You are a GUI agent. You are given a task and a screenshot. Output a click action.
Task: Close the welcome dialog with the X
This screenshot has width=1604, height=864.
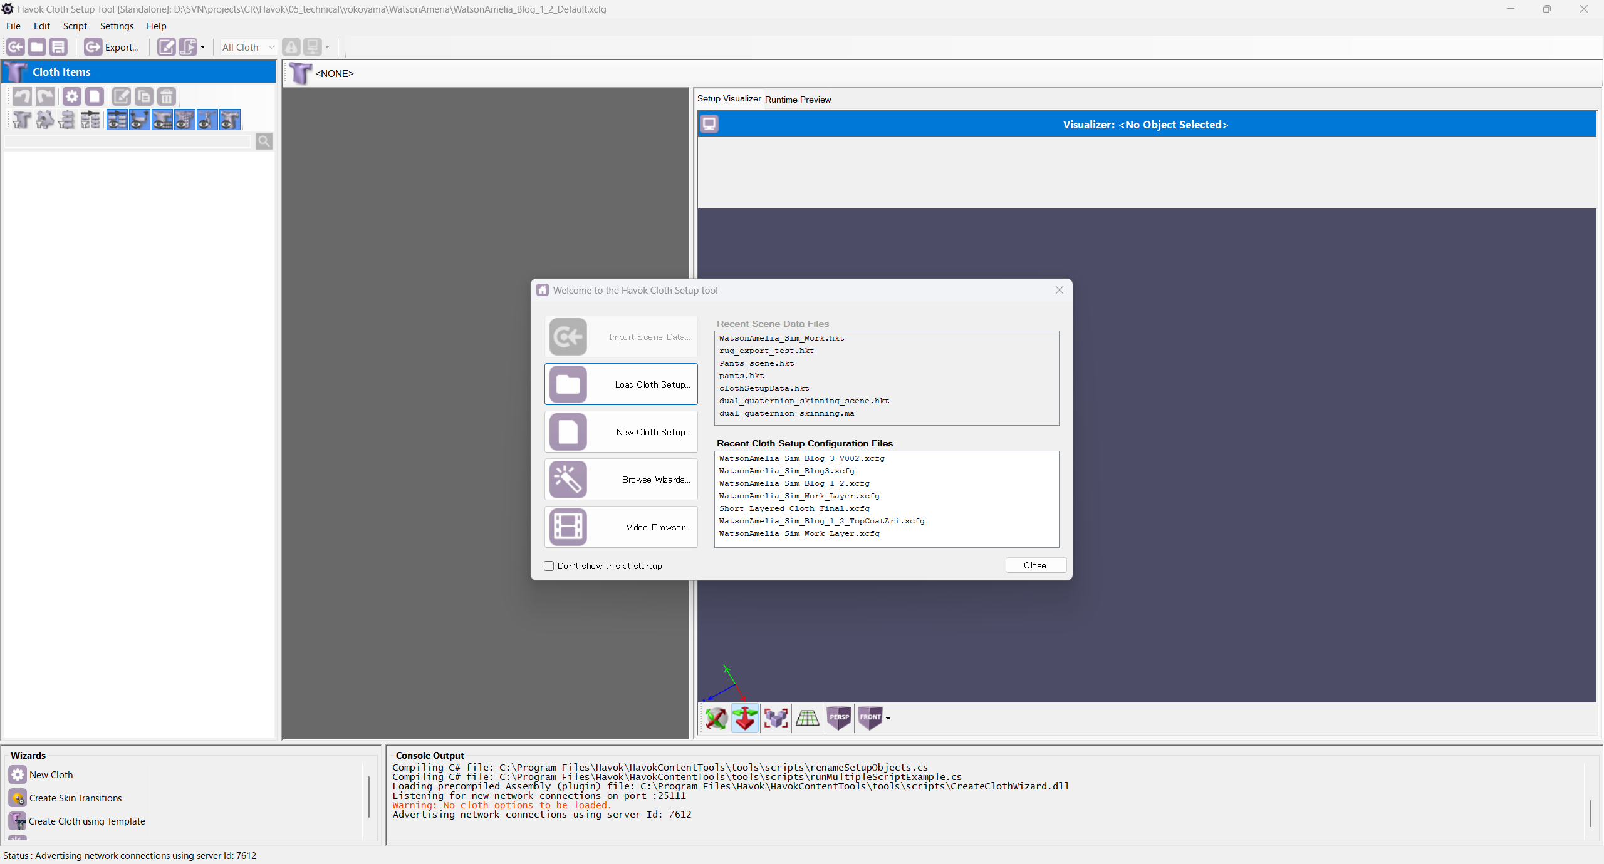pyautogui.click(x=1060, y=290)
